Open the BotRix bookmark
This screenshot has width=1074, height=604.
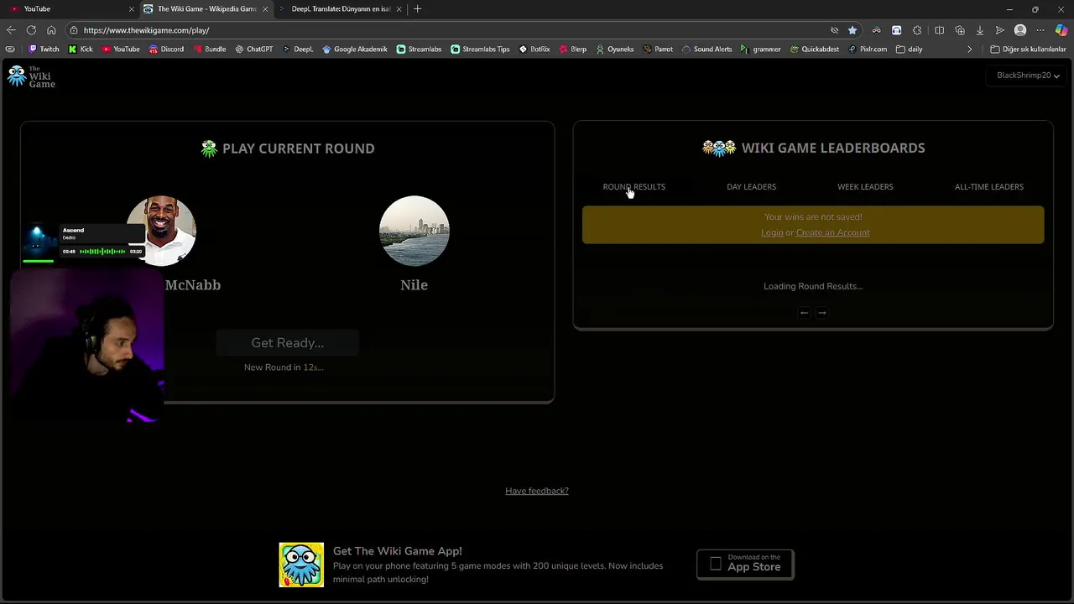point(534,49)
